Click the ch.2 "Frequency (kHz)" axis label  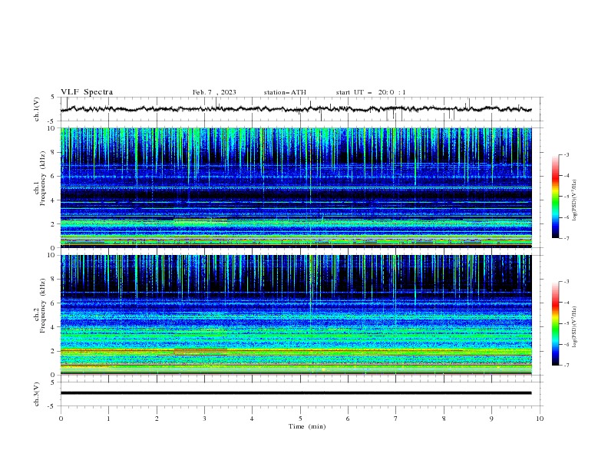(x=43, y=306)
